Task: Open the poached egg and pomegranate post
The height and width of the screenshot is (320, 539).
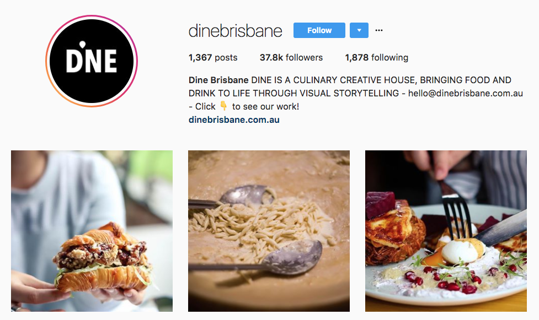Action: pos(446,231)
